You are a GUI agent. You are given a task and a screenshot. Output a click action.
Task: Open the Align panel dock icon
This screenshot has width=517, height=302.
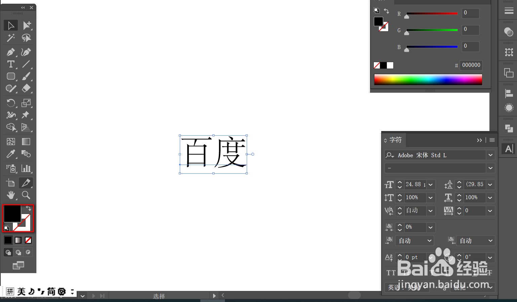point(509,94)
